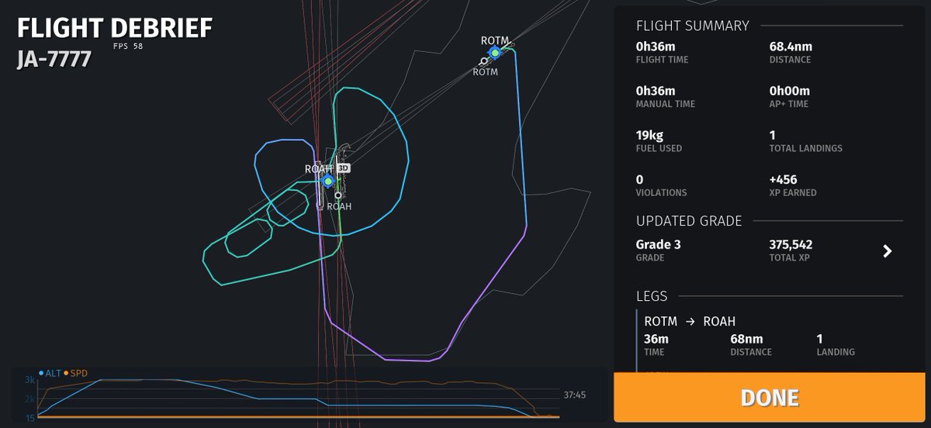Click the +456 XP earned value
931x428 pixels.
click(783, 179)
